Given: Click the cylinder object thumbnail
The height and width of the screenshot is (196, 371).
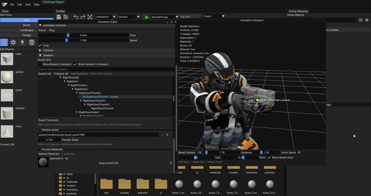Looking at the screenshot, I should click(x=7, y=113).
